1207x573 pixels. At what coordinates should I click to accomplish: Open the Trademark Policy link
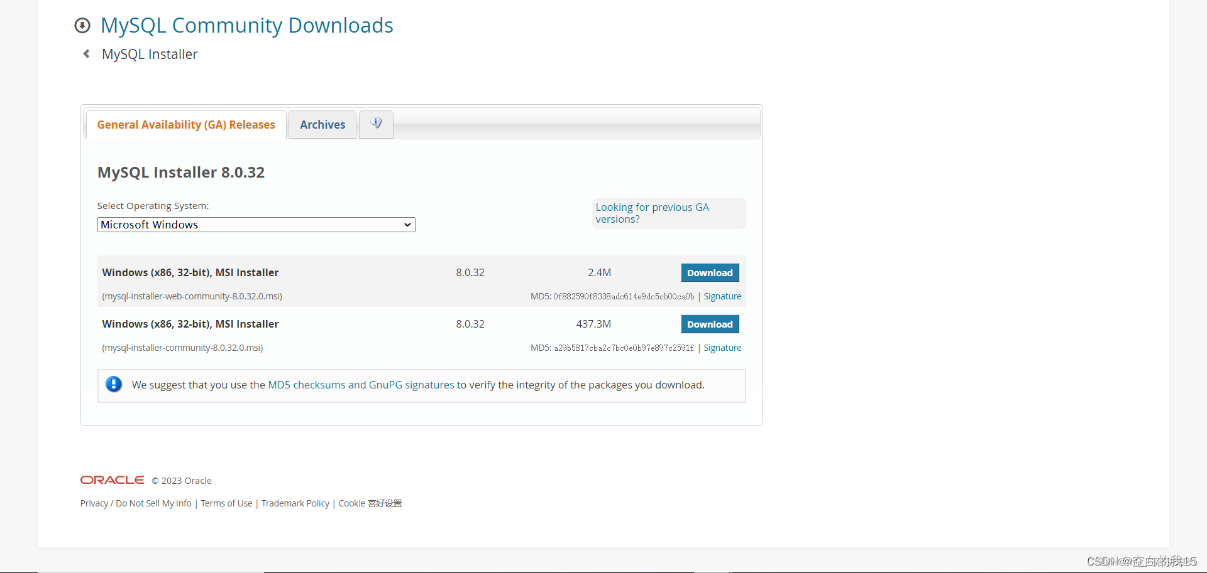tap(295, 503)
